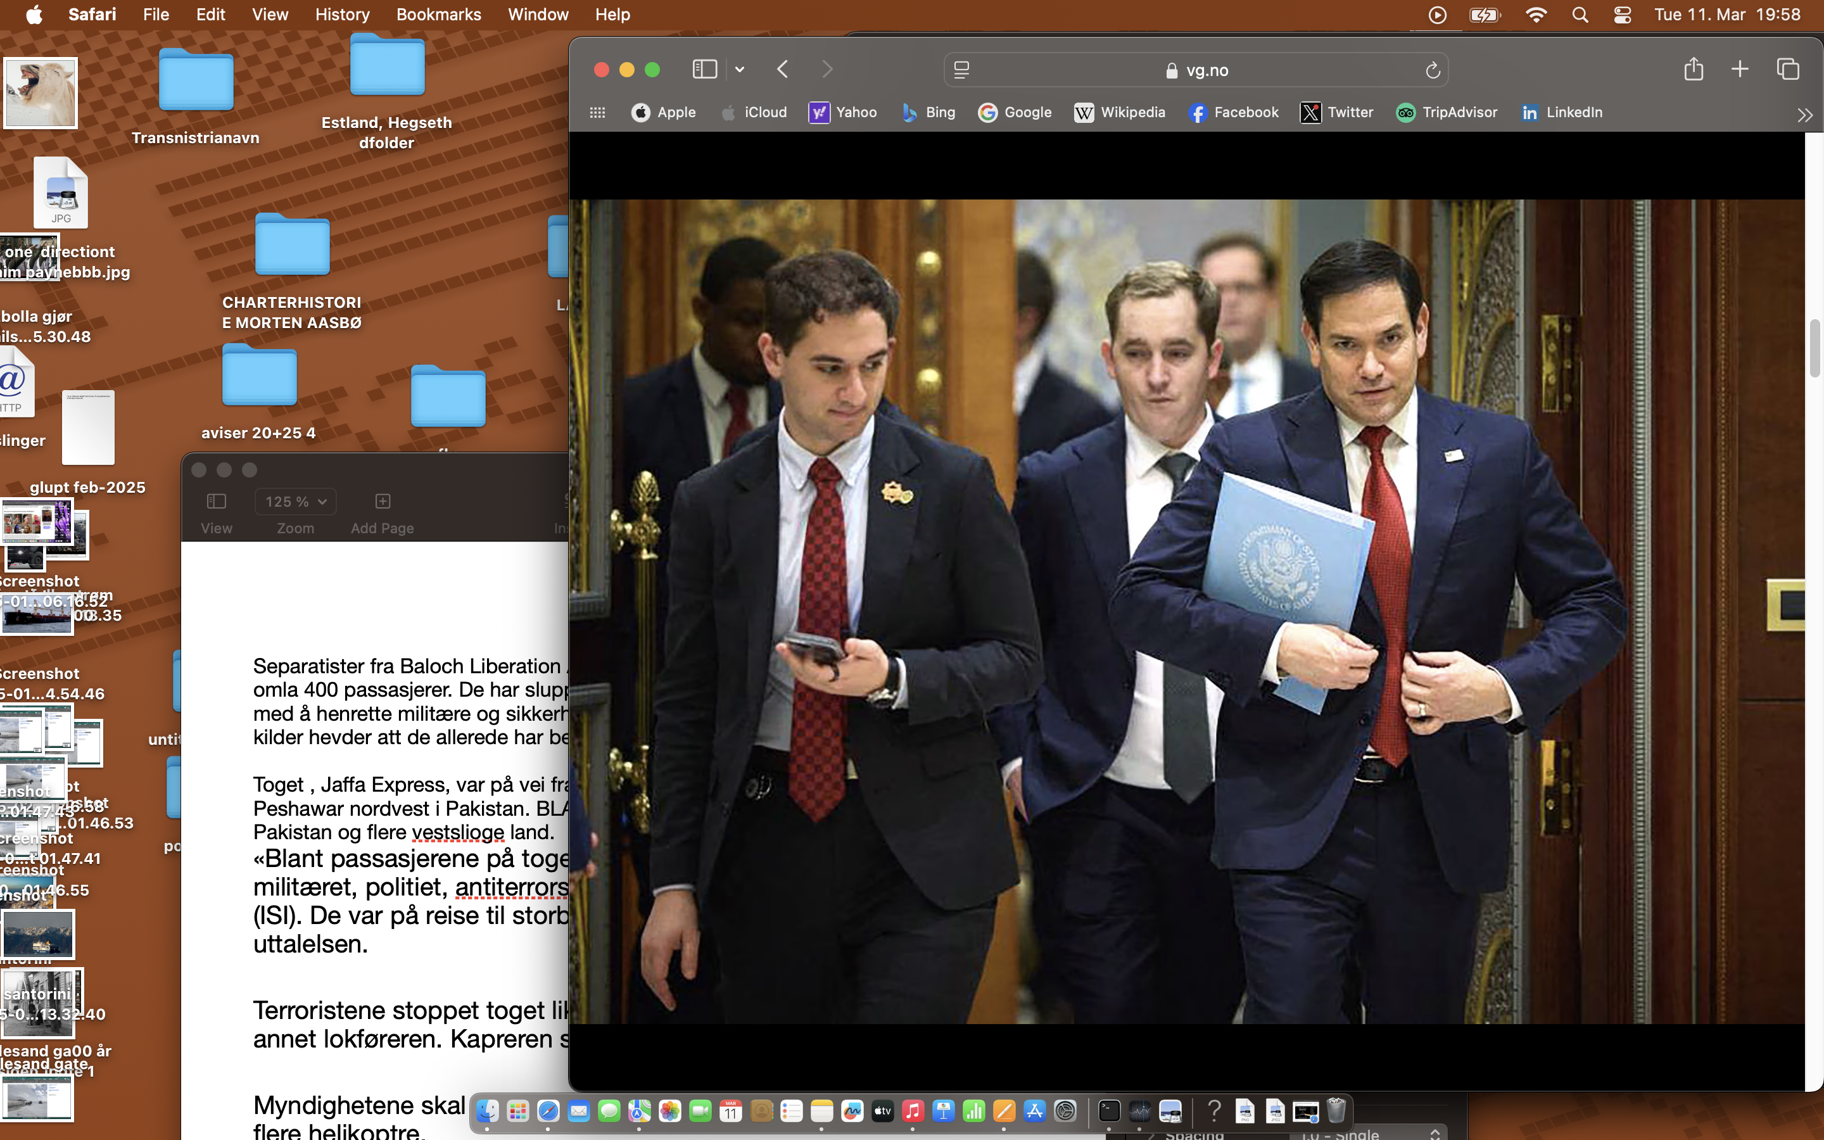Show the Safari tab overview

pos(1788,70)
